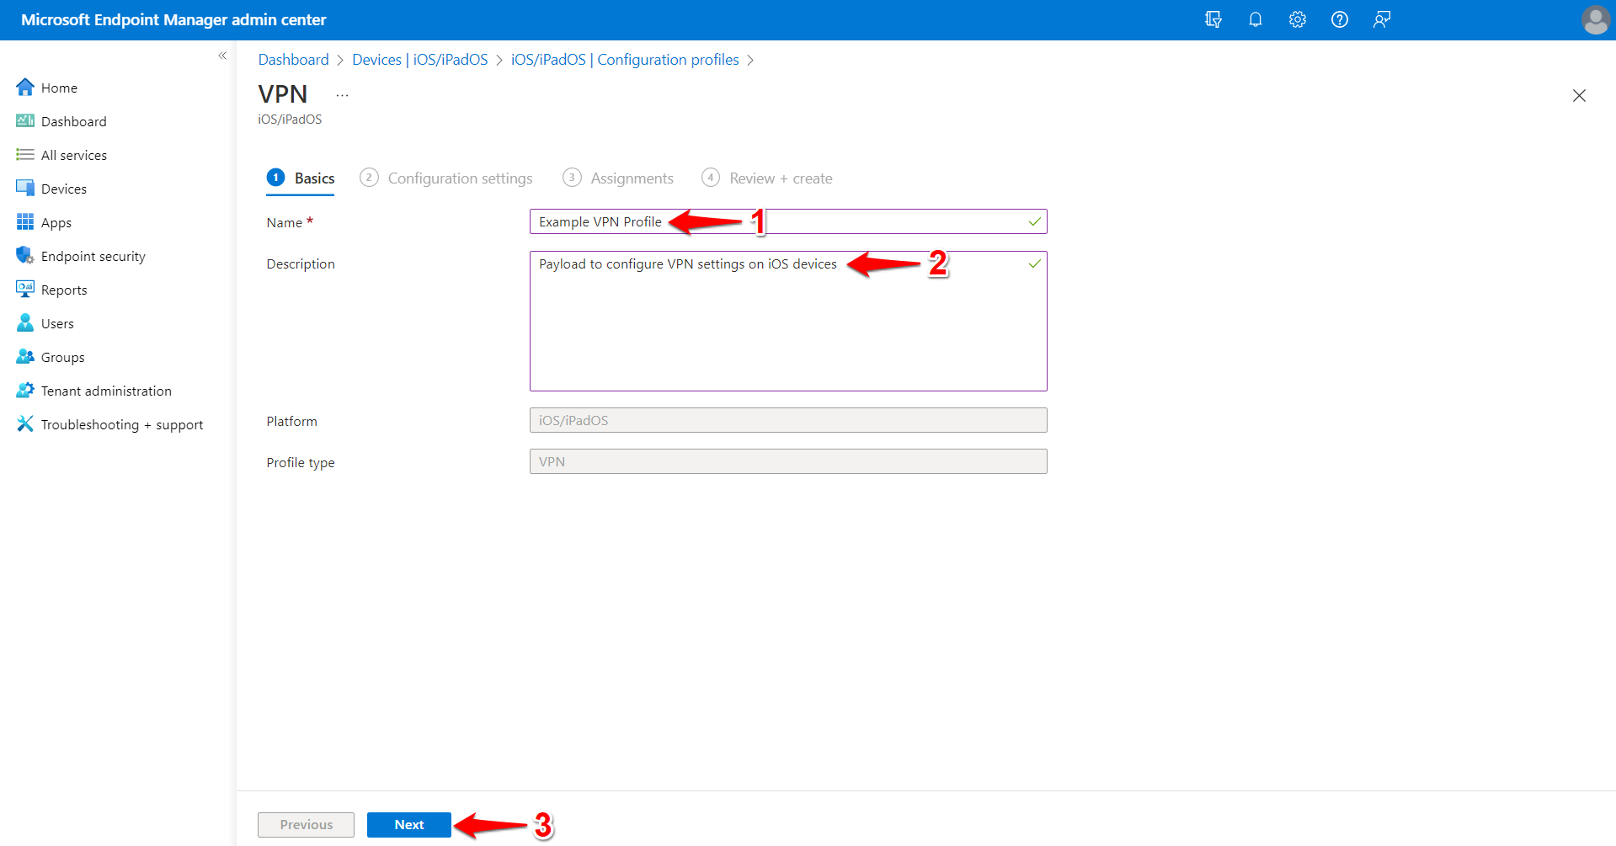Viewport: 1616px width, 846px height.
Task: Close the VPN profile creation pane
Action: [1579, 95]
